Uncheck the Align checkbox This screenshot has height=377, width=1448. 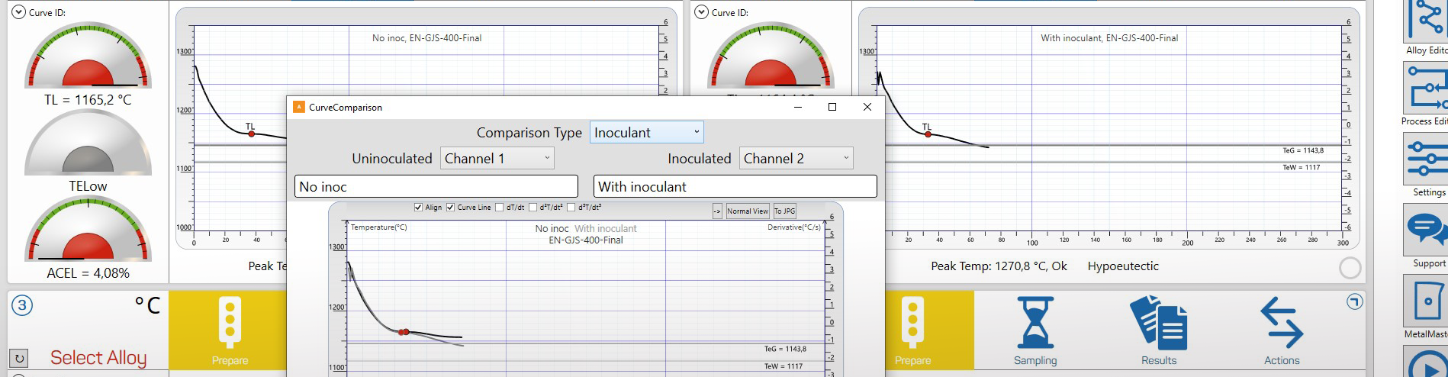tap(418, 208)
